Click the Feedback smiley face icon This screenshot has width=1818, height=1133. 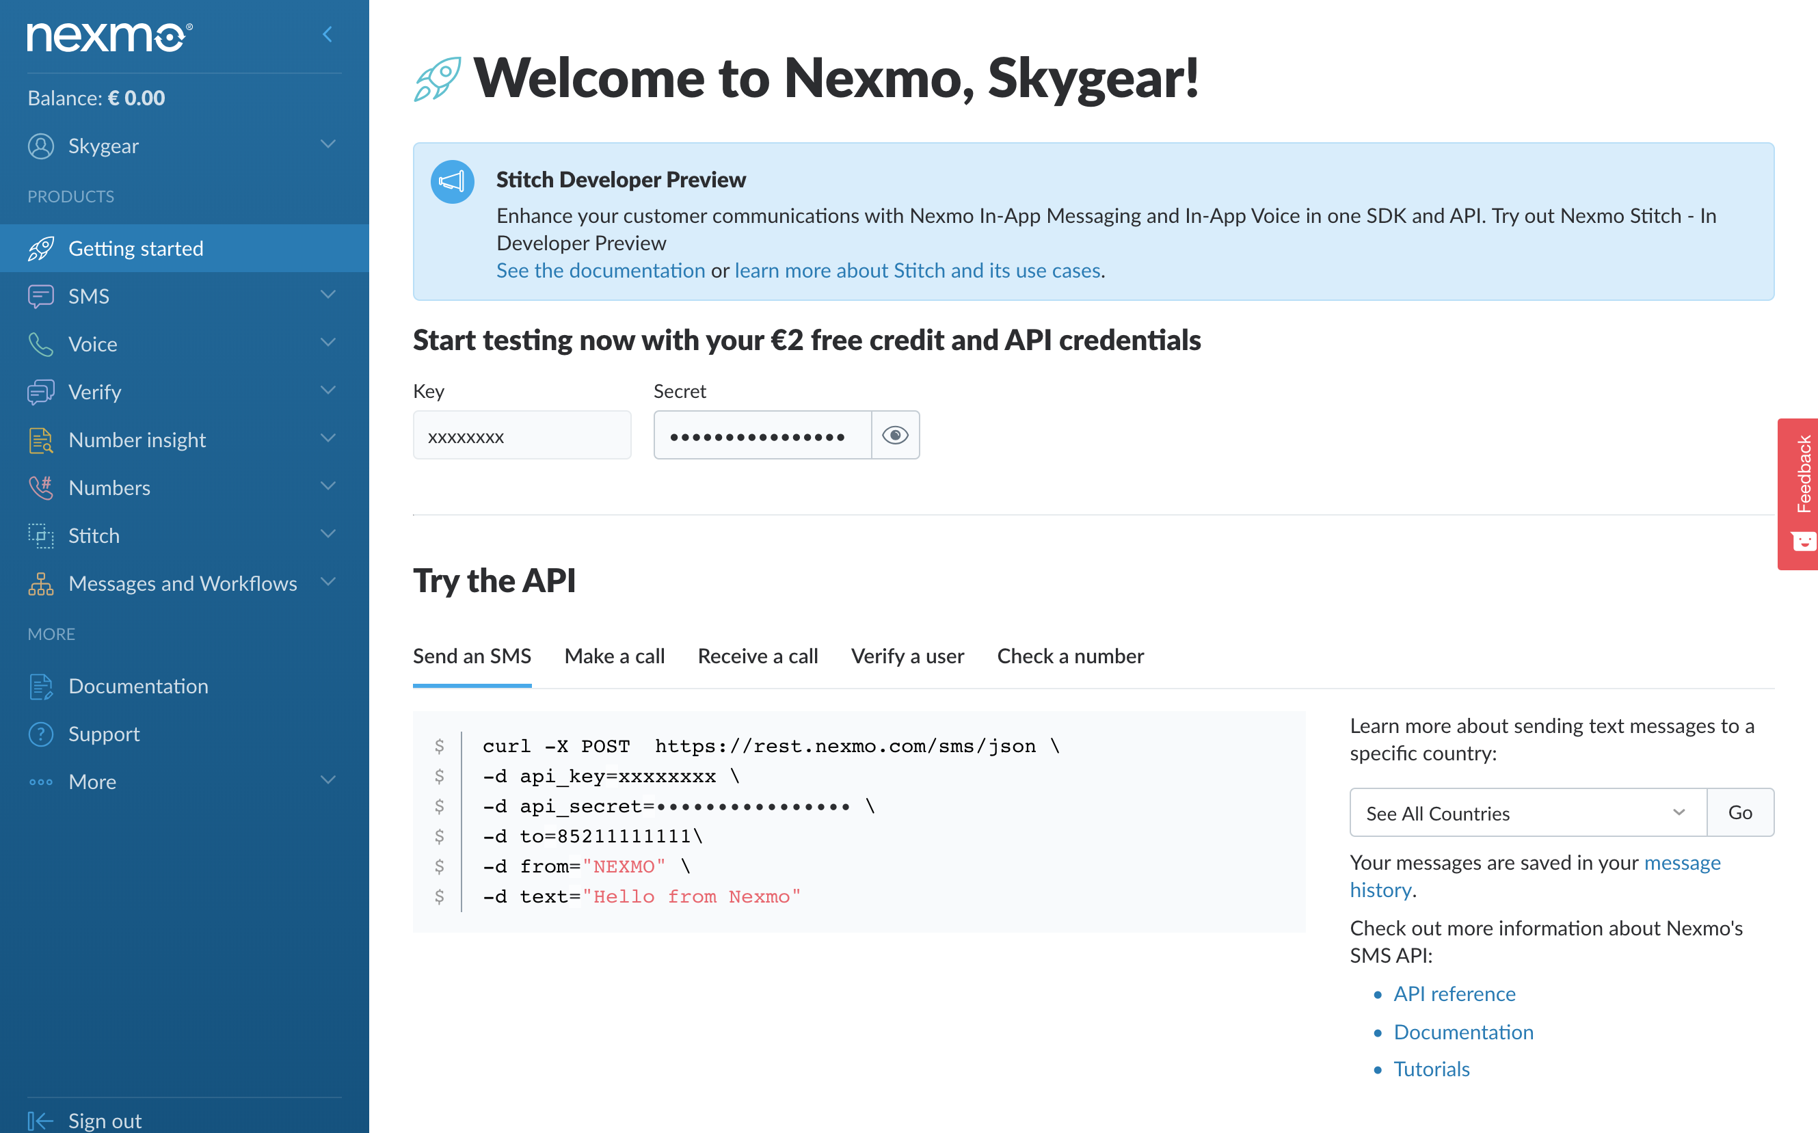coord(1804,541)
